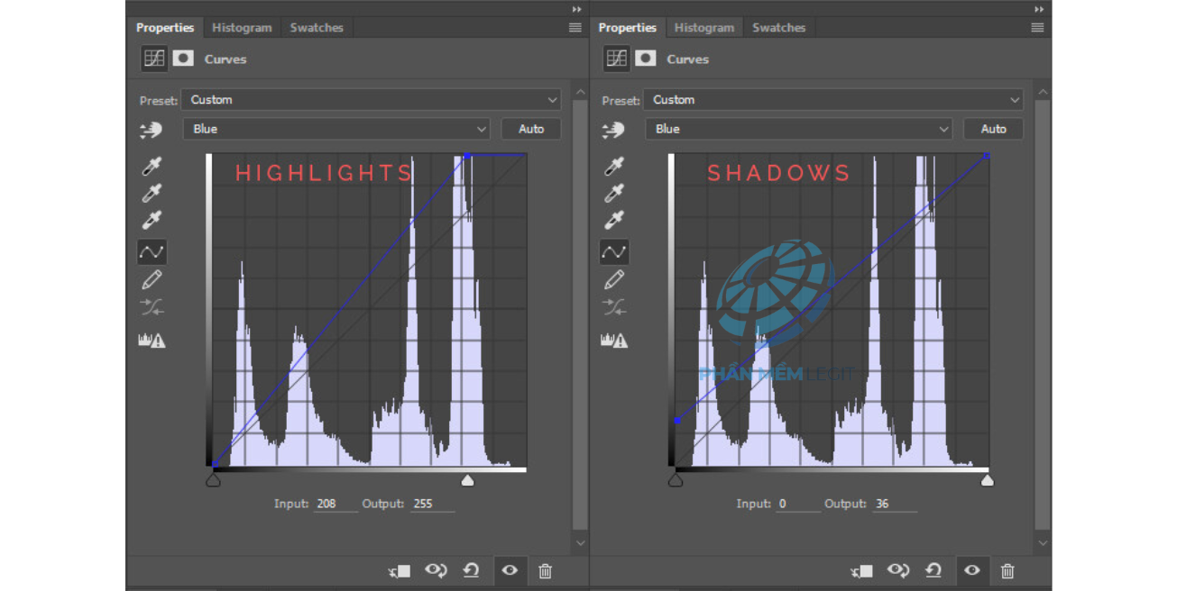Screen dimensions: 1177x591
Task: Click the white point slider in the Shadows panel
Action: coord(988,480)
